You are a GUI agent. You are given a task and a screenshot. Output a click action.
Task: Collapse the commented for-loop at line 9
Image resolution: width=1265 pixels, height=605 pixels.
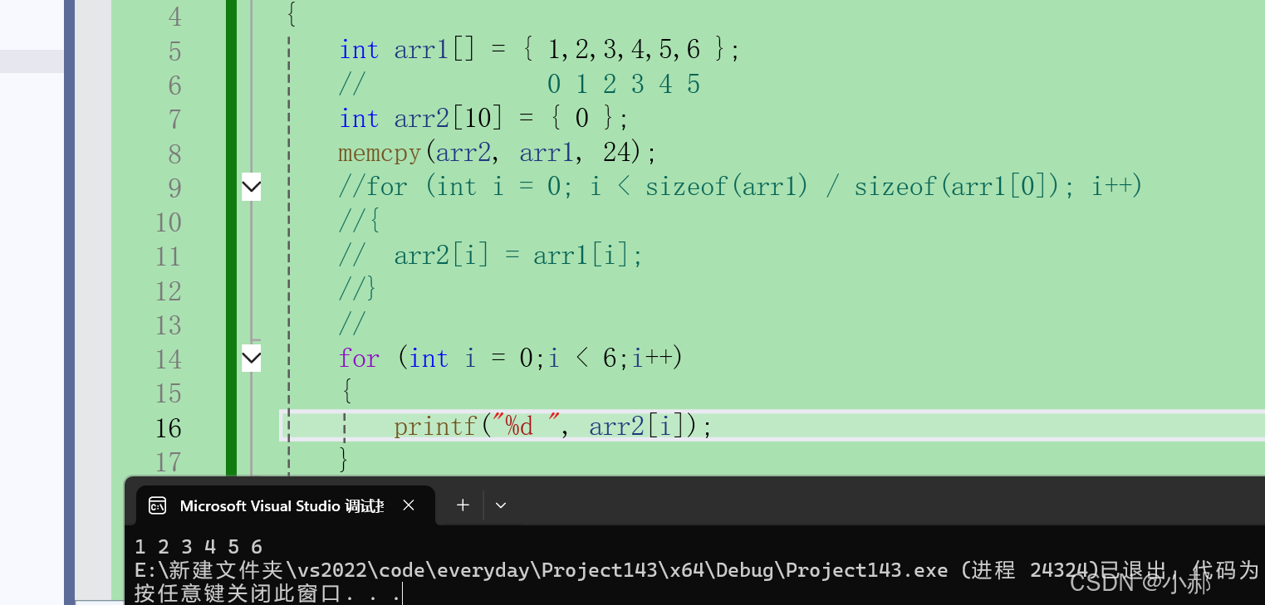[x=251, y=188]
